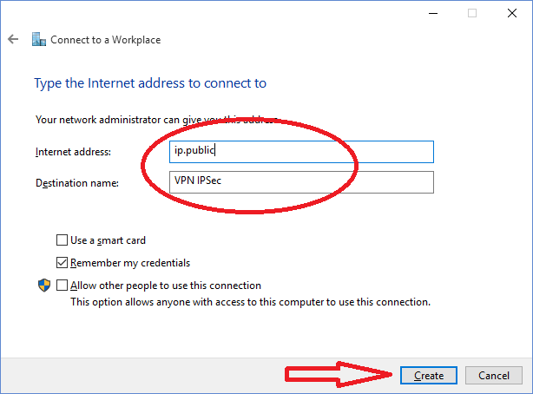Tick the Allow other people to use this connection checkbox

(x=62, y=285)
